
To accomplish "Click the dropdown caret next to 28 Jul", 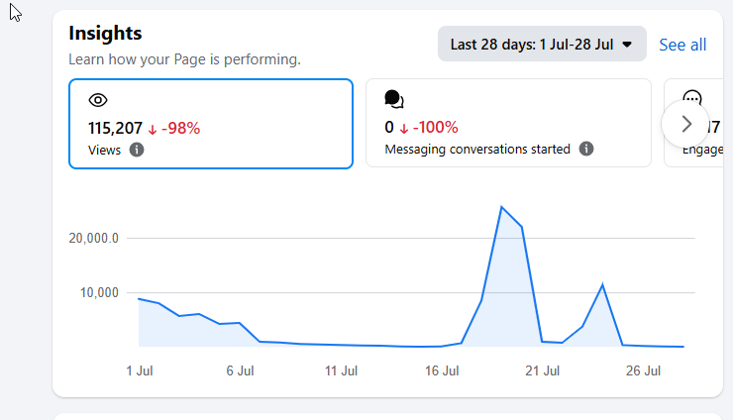I will pyautogui.click(x=627, y=45).
